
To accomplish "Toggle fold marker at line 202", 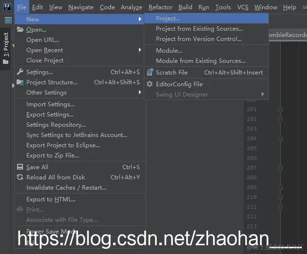I will [280, 119].
